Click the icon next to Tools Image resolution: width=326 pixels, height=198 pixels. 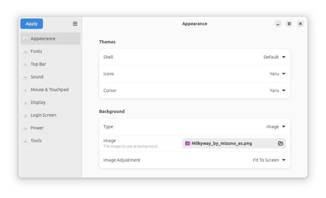tap(25, 140)
